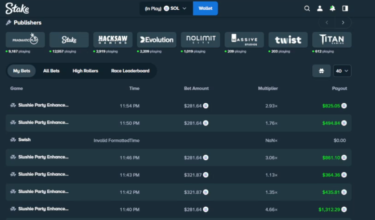375x220 pixels.
Task: Click the slot icon beside Swish
Action: [13, 140]
